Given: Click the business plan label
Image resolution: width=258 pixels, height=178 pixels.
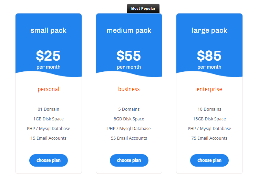Looking at the screenshot, I should [129, 89].
